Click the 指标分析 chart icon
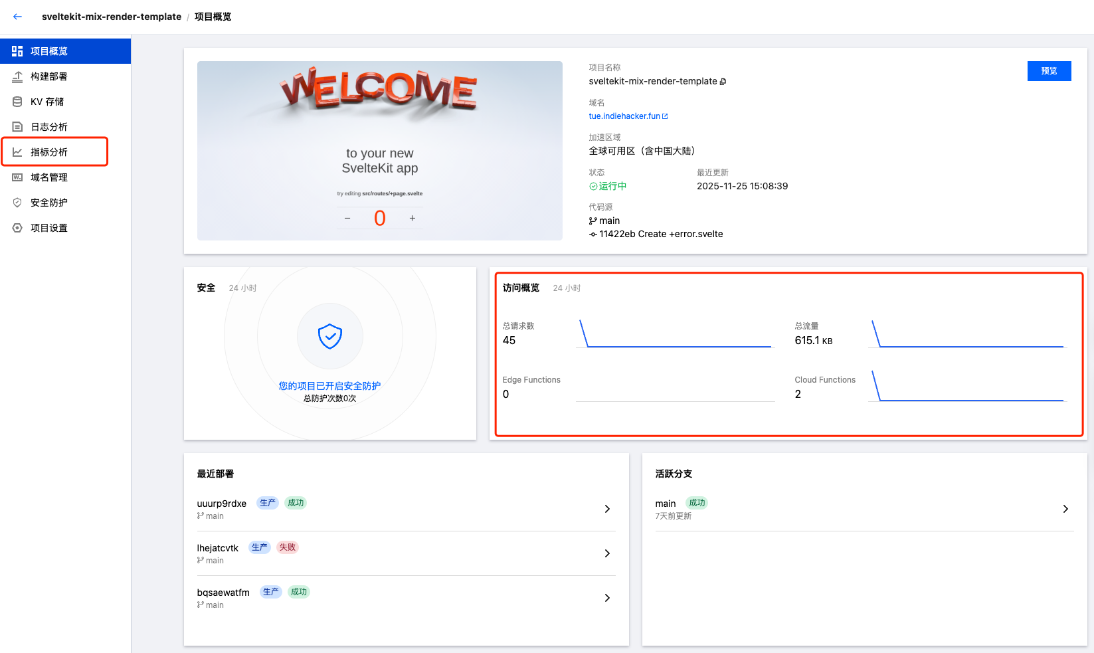 [17, 152]
